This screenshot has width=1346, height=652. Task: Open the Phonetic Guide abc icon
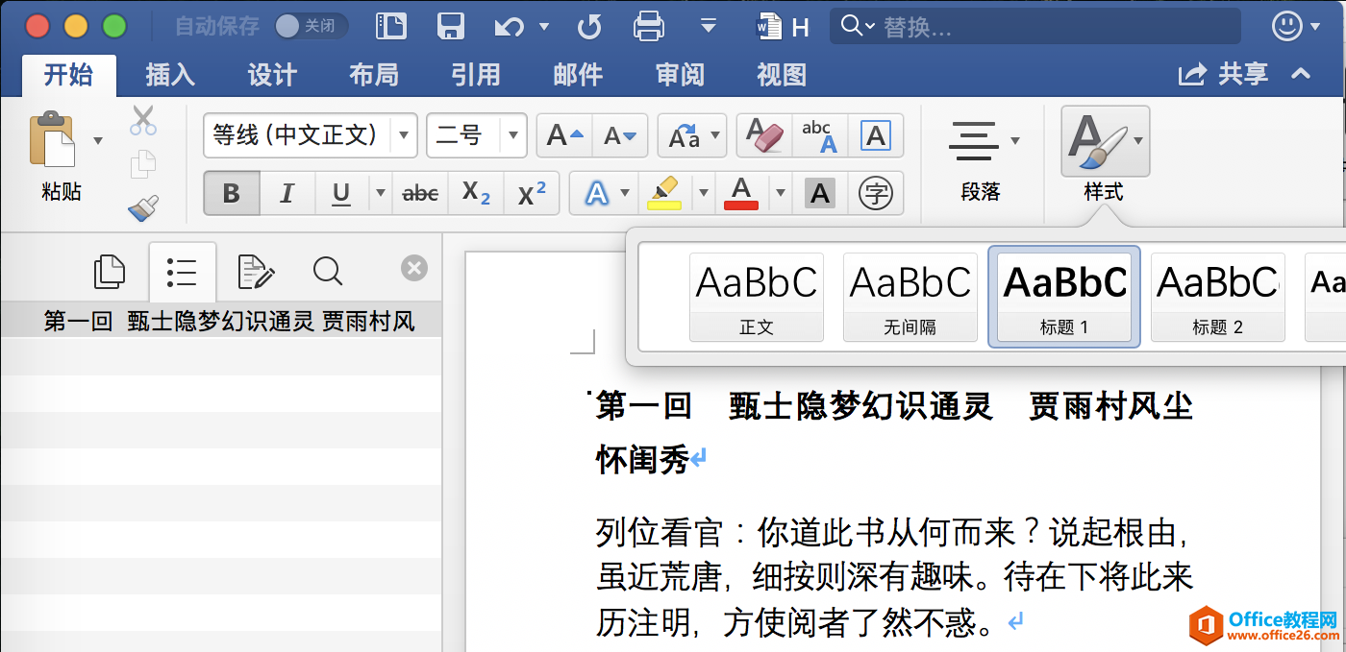click(x=819, y=135)
